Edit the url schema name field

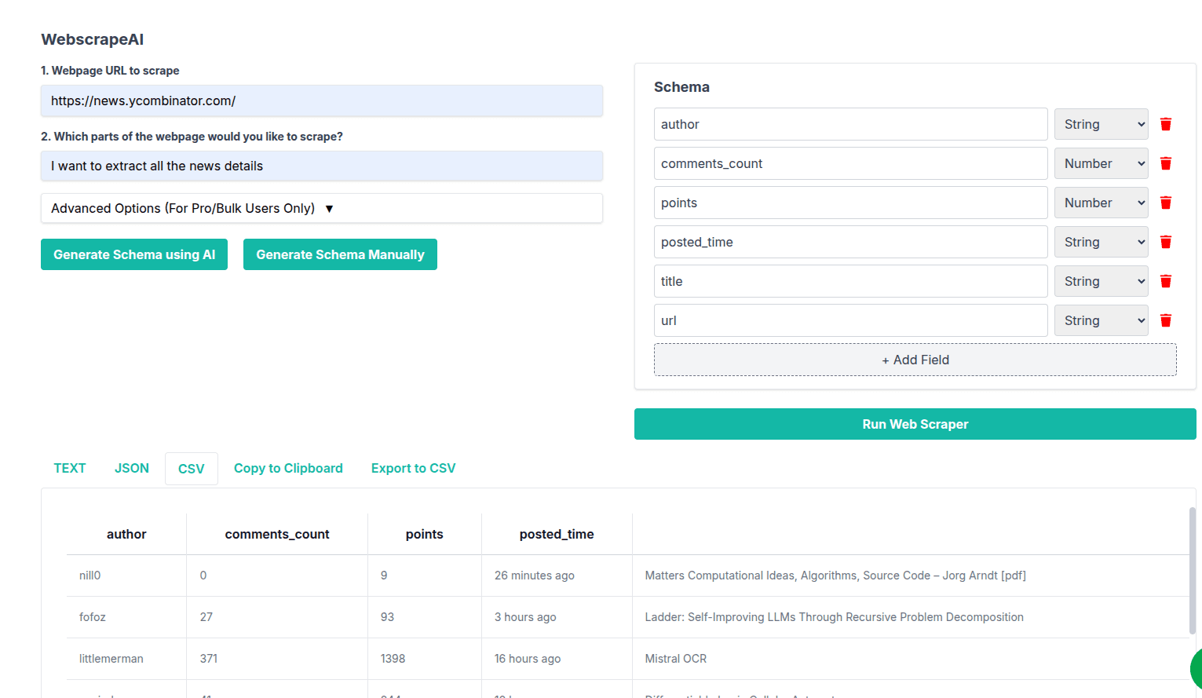[851, 320]
